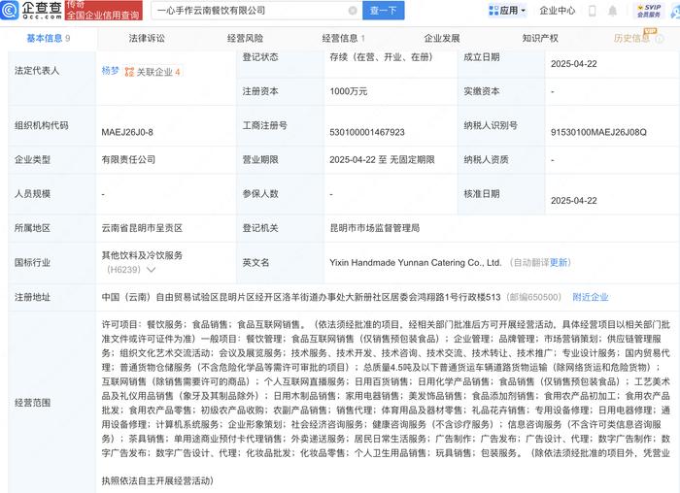Click the 工商注册号 value 530100001467923
This screenshot has width=680, height=493.
click(367, 132)
